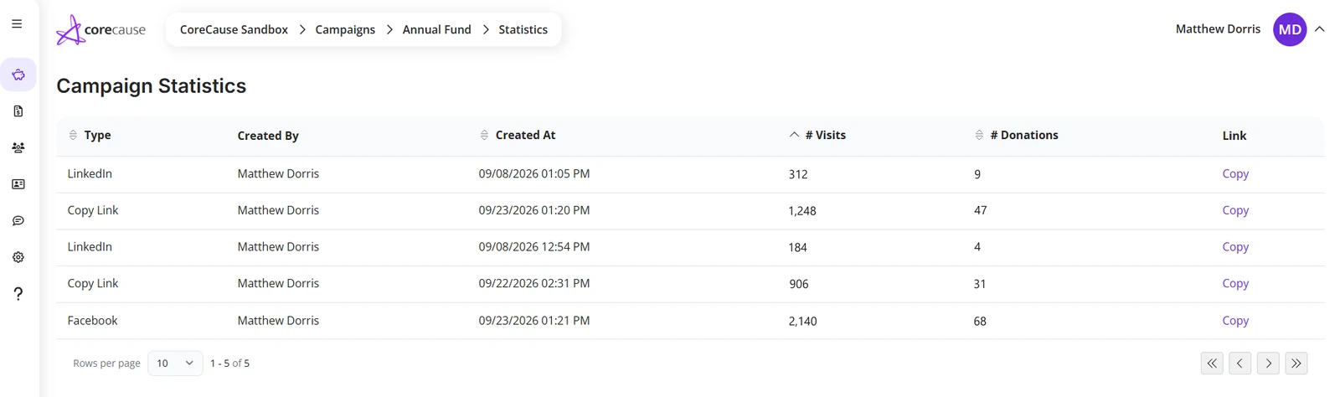Copy link for LinkedIn row with 184 visits
Screen dimensions: 1340x397
[x=1235, y=246]
